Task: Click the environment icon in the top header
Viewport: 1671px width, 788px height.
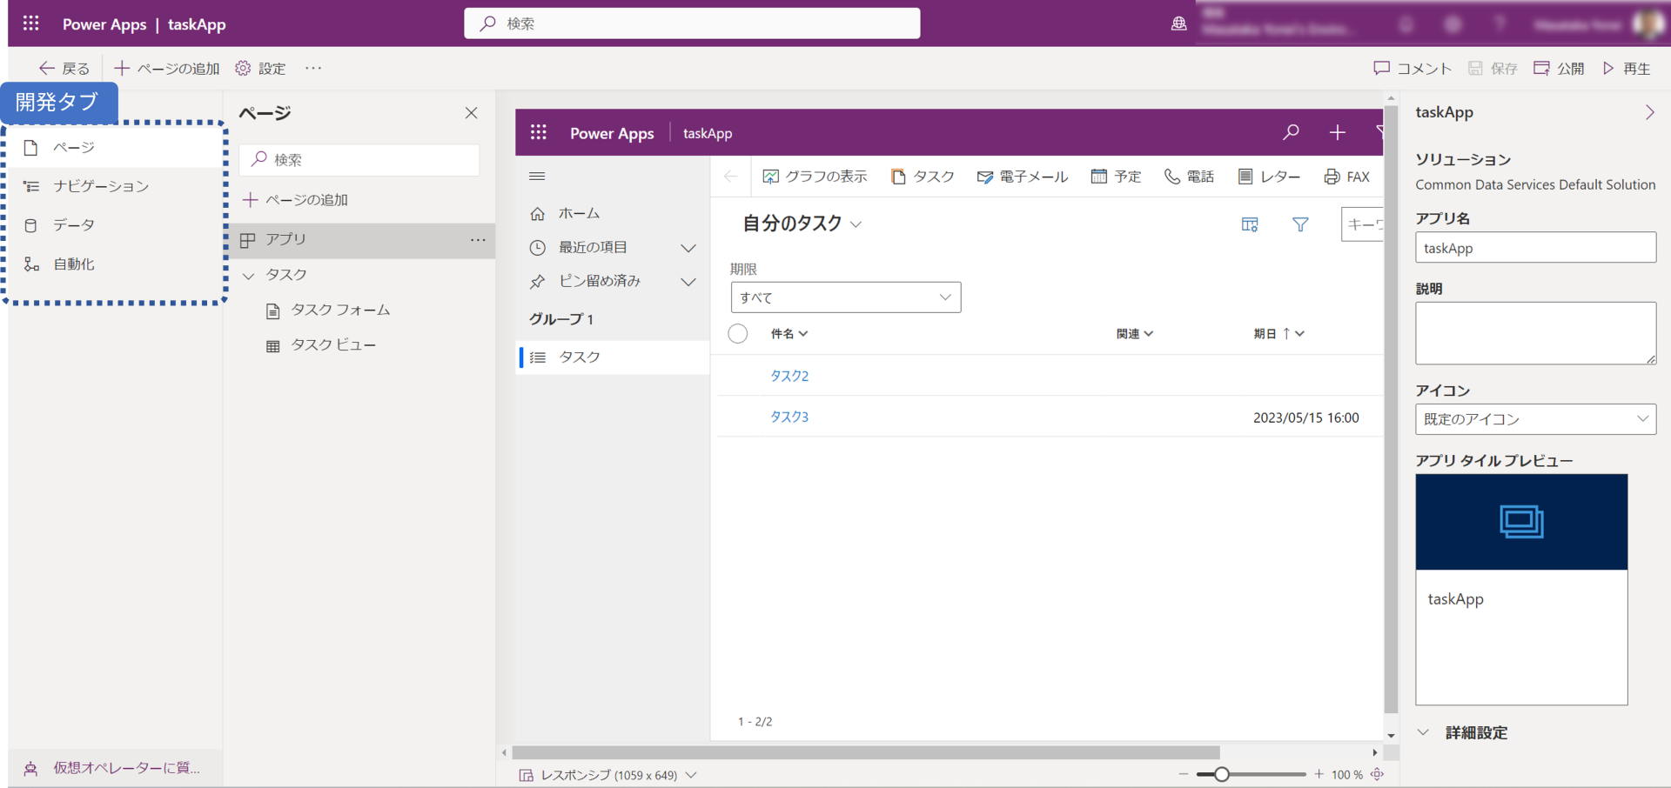Action: pos(1178,23)
